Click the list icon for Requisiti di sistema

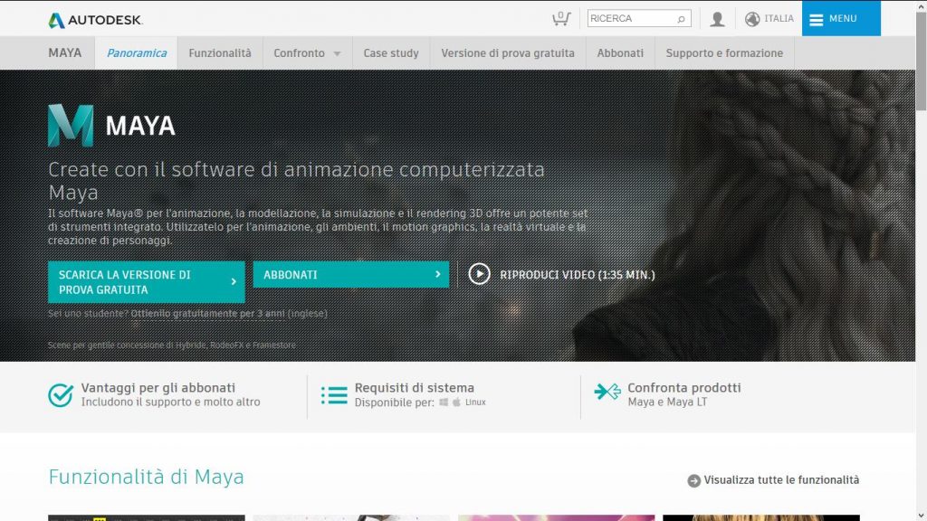click(334, 395)
